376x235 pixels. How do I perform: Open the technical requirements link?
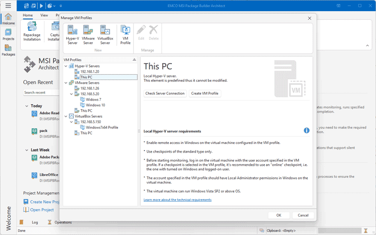pyautogui.click(x=177, y=200)
